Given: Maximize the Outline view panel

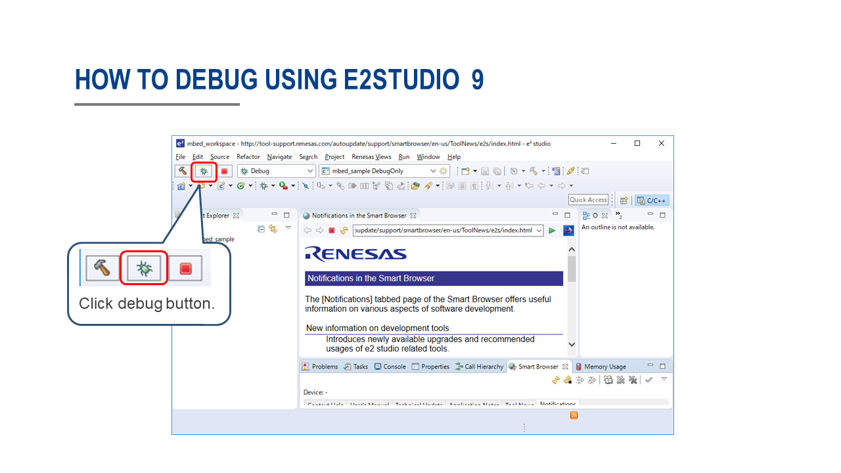Looking at the screenshot, I should point(662,215).
